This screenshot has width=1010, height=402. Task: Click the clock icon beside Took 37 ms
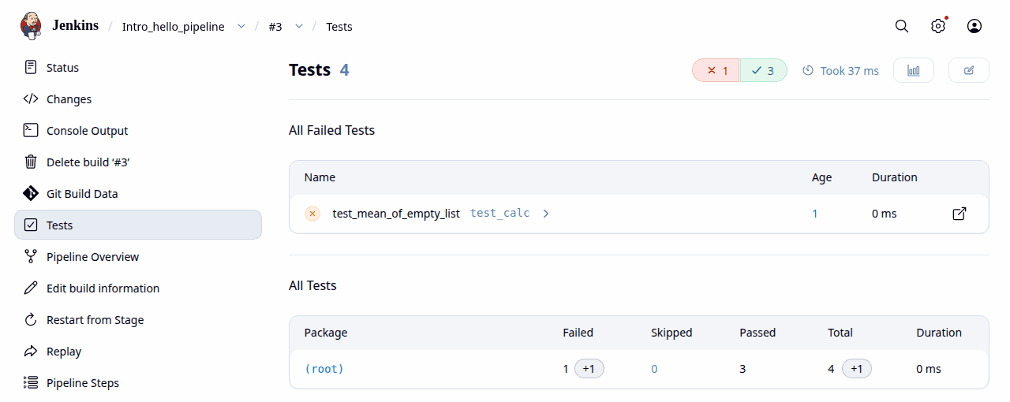pos(808,70)
